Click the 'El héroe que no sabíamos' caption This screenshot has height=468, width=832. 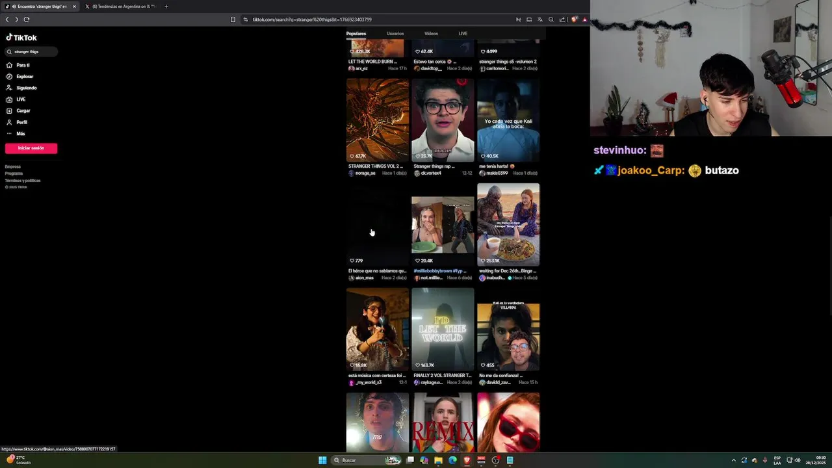pyautogui.click(x=377, y=270)
